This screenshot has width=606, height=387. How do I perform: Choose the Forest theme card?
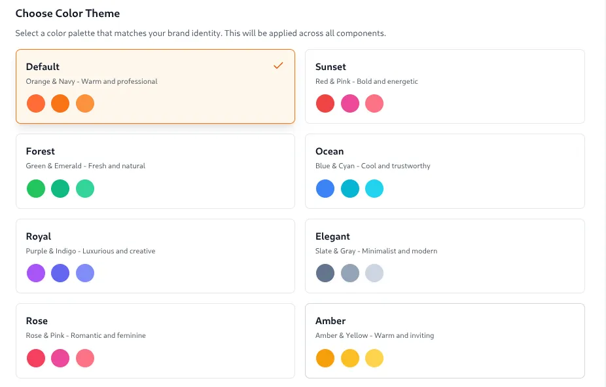tap(155, 171)
